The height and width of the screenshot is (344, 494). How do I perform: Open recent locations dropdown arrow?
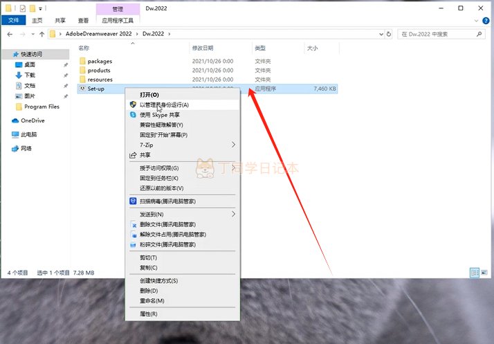pyautogui.click(x=33, y=34)
